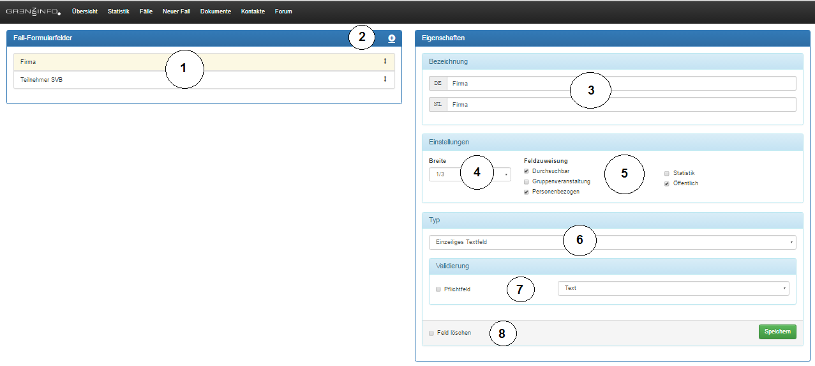Click the reorder arrow on Teilnehmer SVB row
The width and height of the screenshot is (815, 366).
pyautogui.click(x=385, y=79)
